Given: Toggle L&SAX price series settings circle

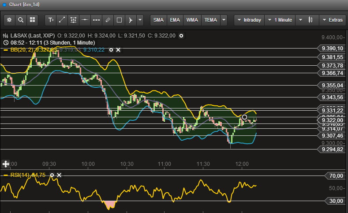Looking at the screenshot, I should coord(181,35).
